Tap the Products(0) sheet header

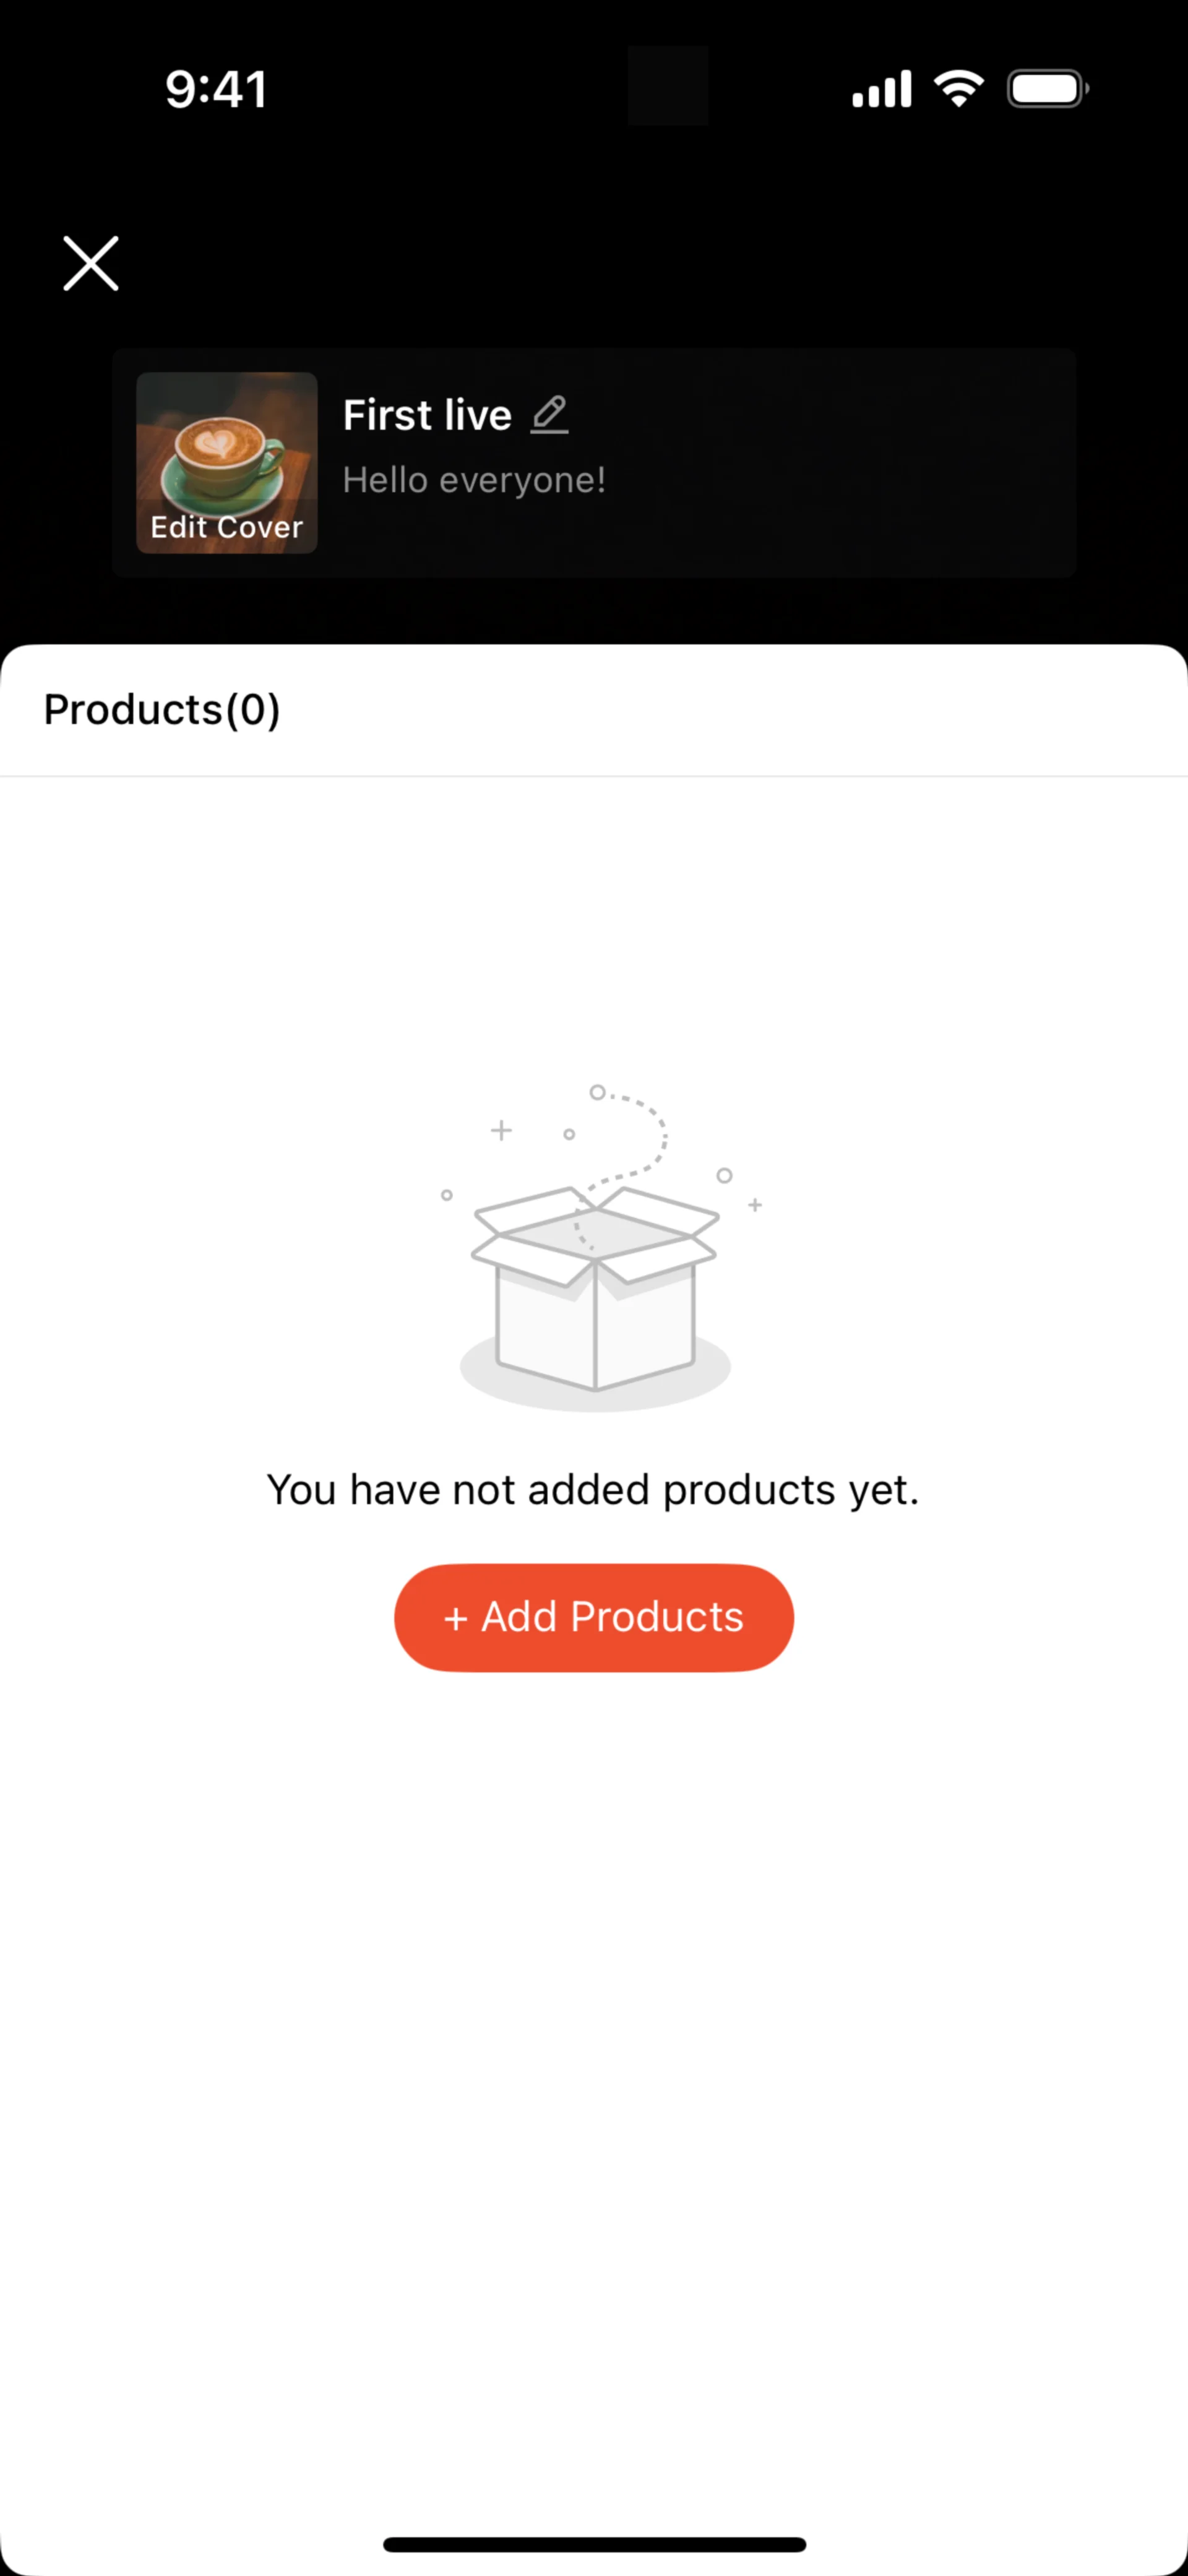(162, 710)
